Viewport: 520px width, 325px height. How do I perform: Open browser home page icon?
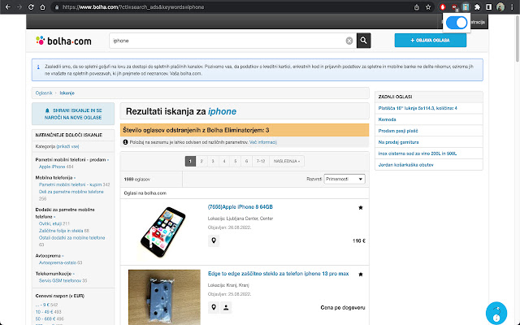tap(42, 7)
